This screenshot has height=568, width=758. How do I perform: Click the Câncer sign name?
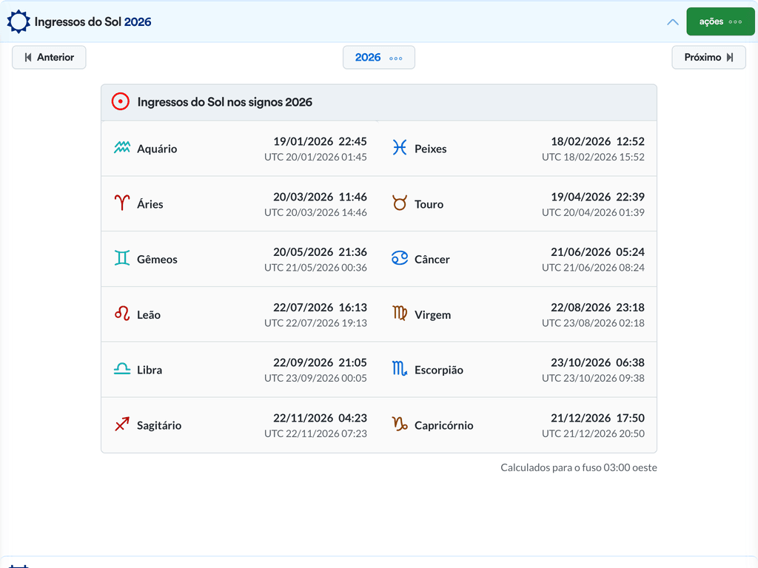coord(432,260)
